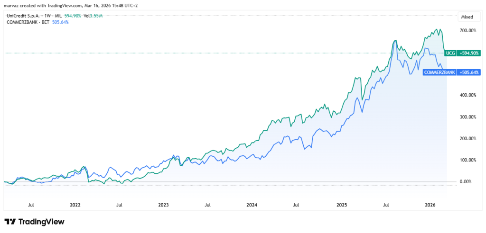Click the 100.00% price scale label
The width and height of the screenshot is (486, 233).
(x=467, y=160)
